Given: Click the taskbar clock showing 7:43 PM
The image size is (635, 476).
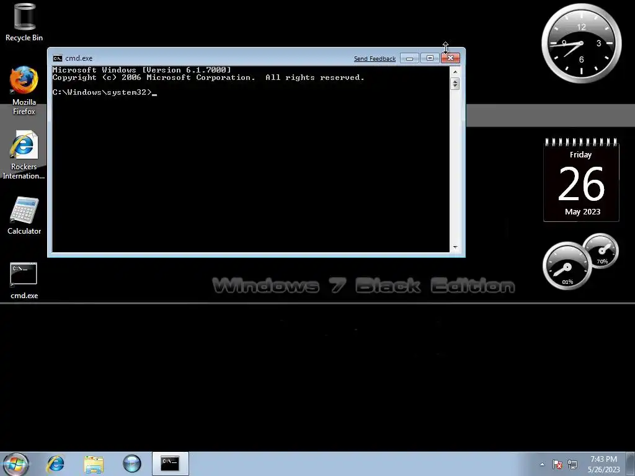Looking at the screenshot, I should click(603, 459).
